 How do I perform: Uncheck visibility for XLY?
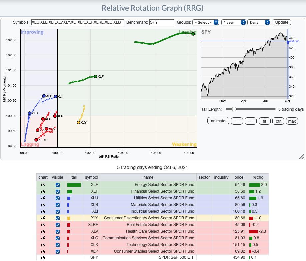coord(58,218)
